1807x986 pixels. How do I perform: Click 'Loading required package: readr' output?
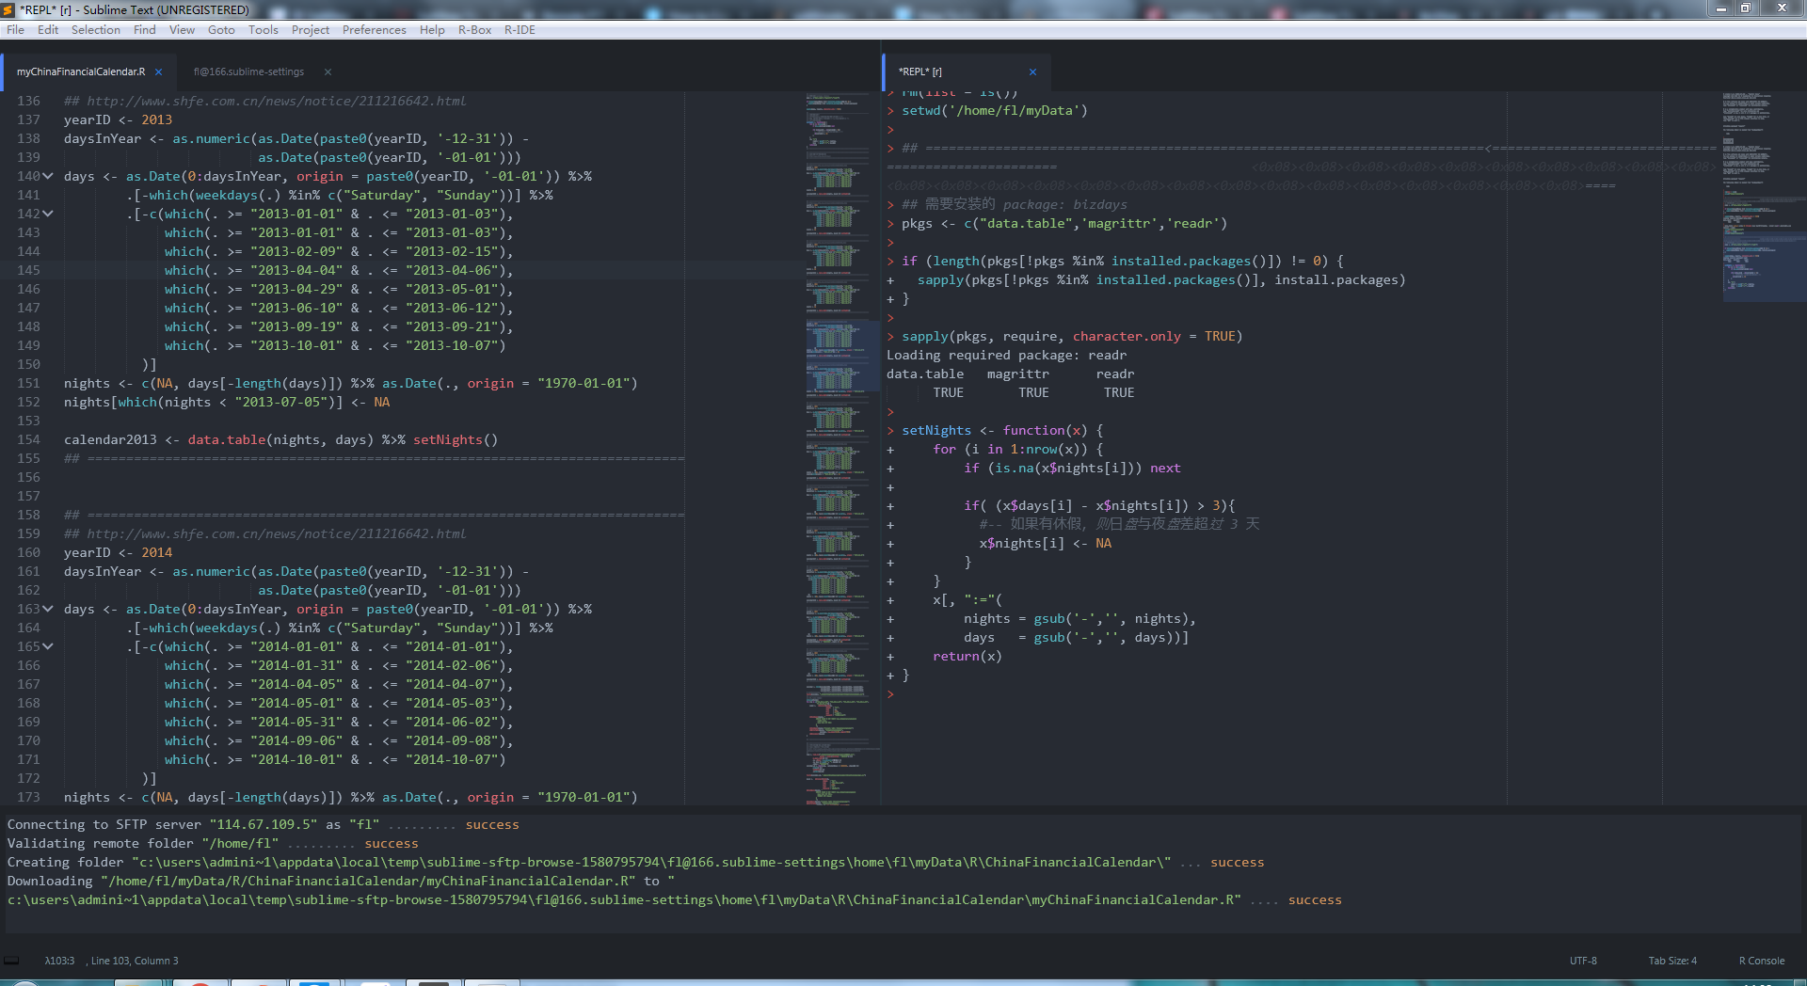coord(1006,355)
